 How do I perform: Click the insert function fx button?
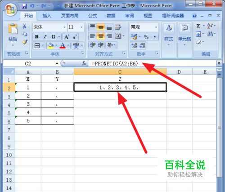[84, 63]
